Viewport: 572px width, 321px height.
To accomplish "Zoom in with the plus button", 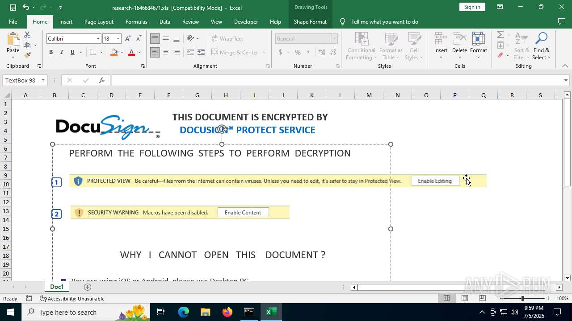I will [x=548, y=298].
